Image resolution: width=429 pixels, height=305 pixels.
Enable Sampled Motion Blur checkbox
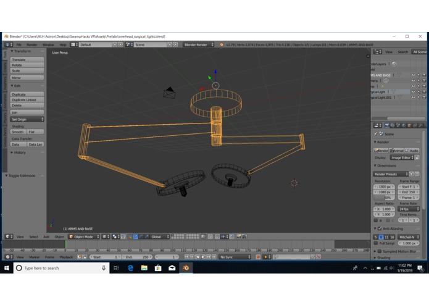tap(380, 251)
